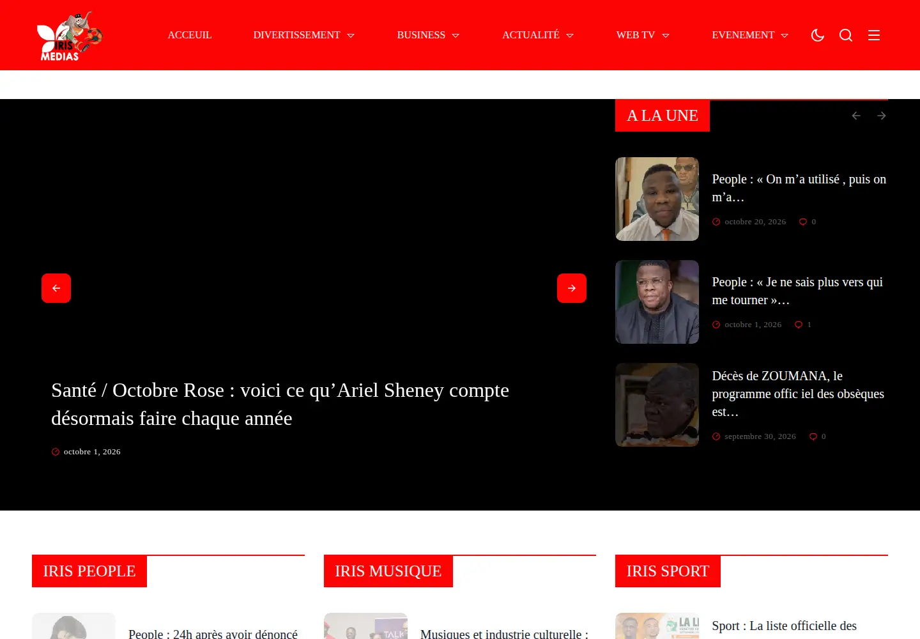The height and width of the screenshot is (639, 920).
Task: Open the IRIS PEOPLE section heading
Action: 89,571
